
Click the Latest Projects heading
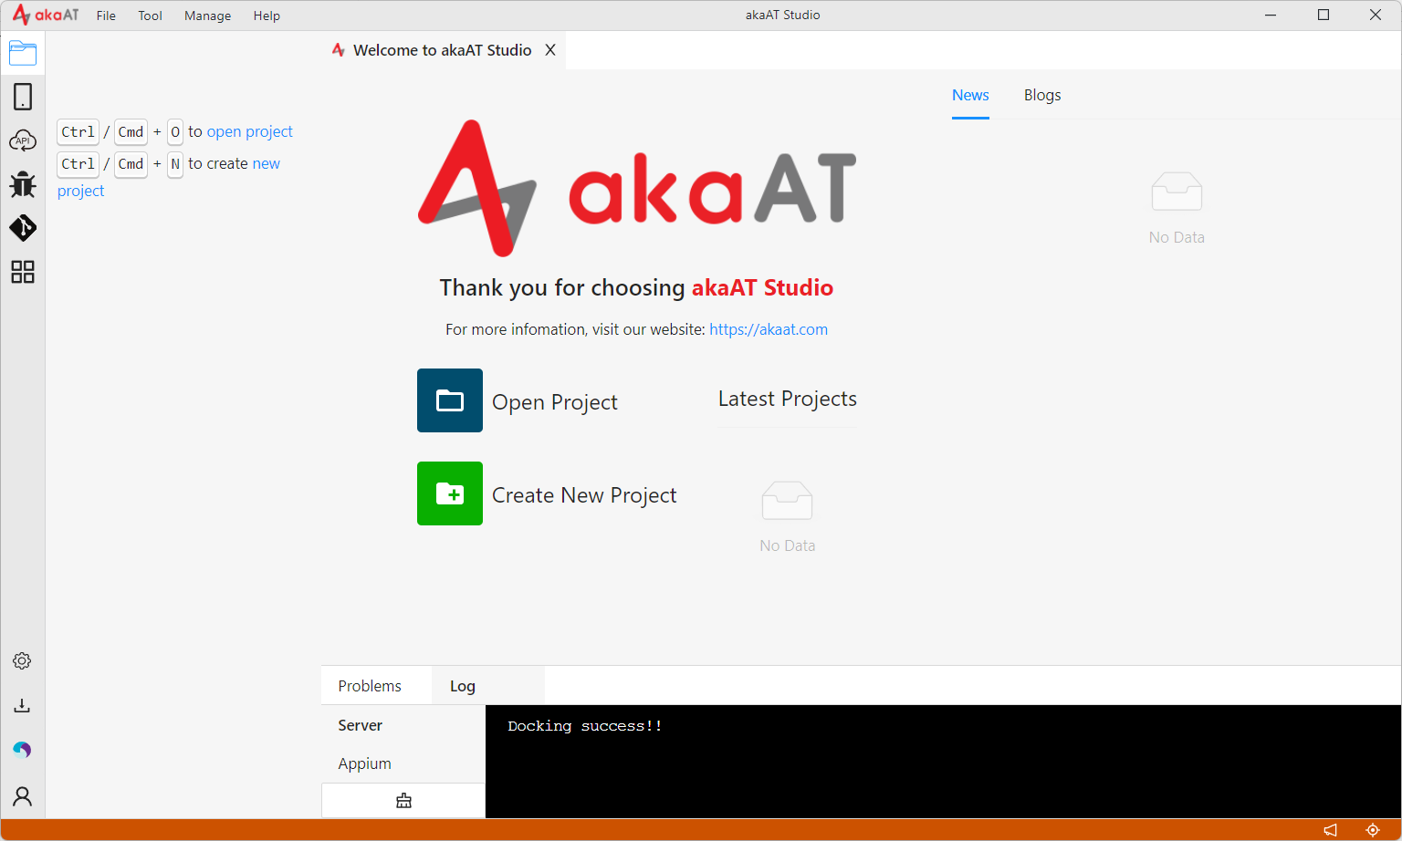788,399
